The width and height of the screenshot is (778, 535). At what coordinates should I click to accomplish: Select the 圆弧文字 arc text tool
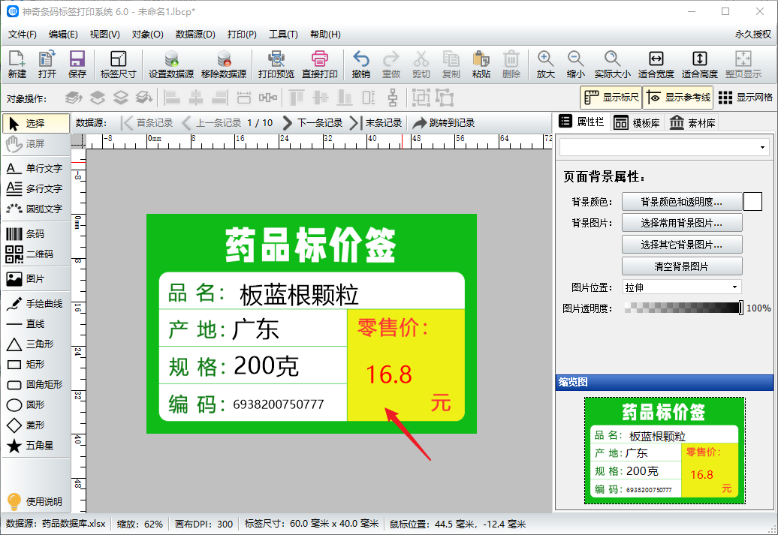coord(35,209)
